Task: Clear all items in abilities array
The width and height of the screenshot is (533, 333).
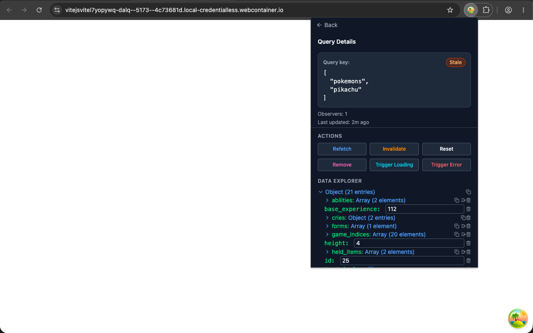Action: [463, 200]
